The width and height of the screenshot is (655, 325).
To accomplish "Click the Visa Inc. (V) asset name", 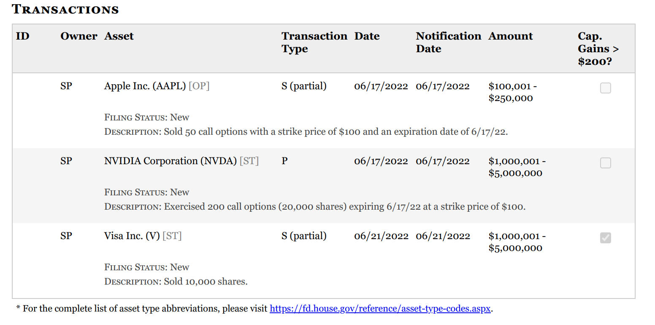I will click(132, 236).
